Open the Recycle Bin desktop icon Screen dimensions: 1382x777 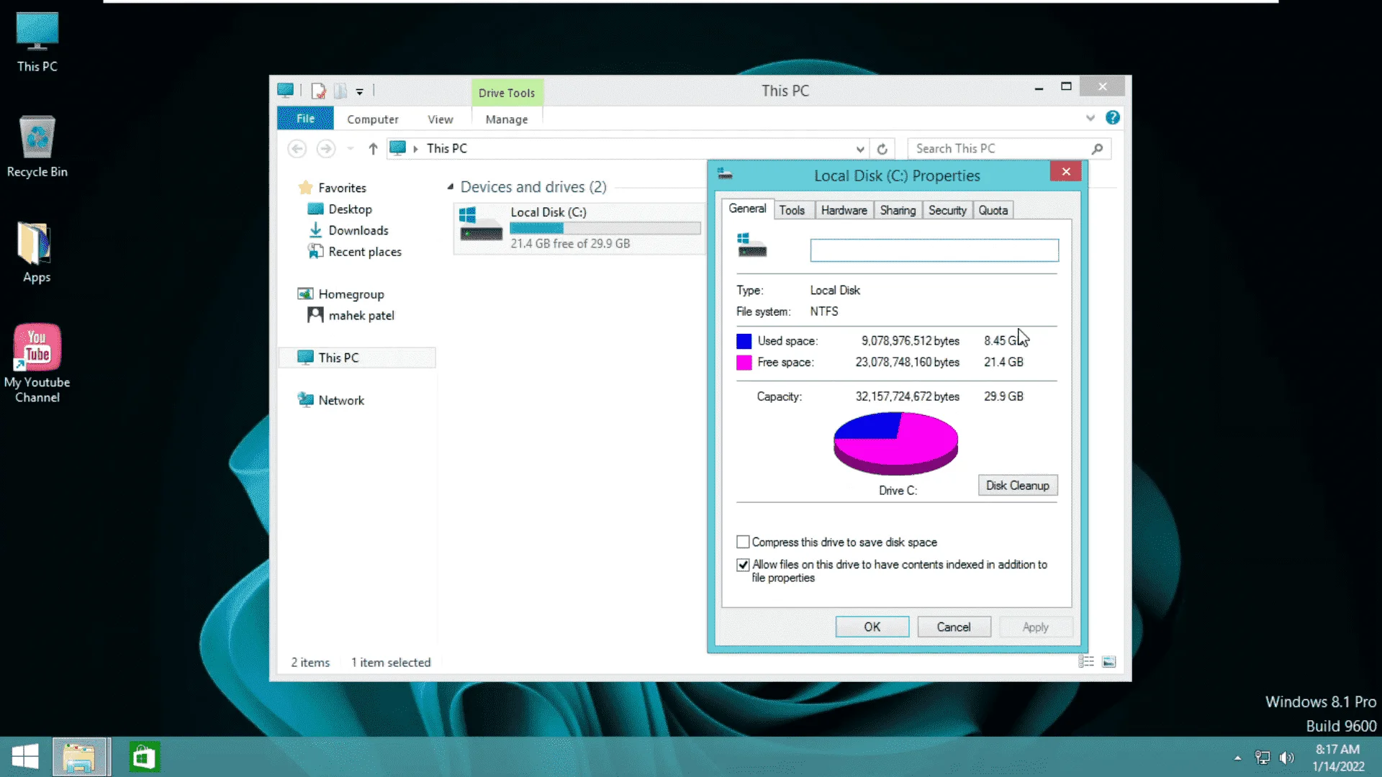37,147
